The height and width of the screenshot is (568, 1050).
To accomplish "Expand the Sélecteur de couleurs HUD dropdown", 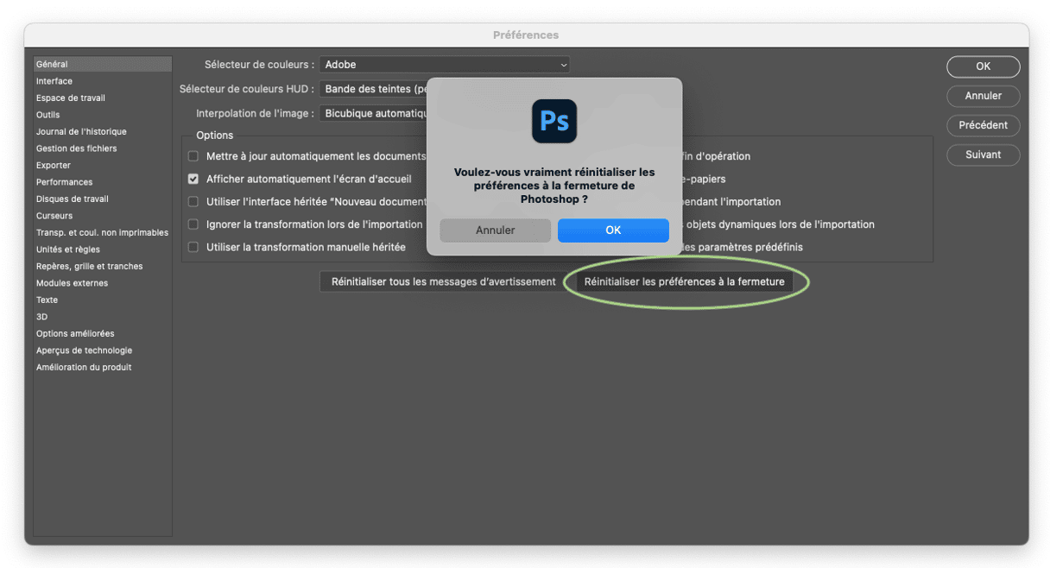I will click(373, 89).
